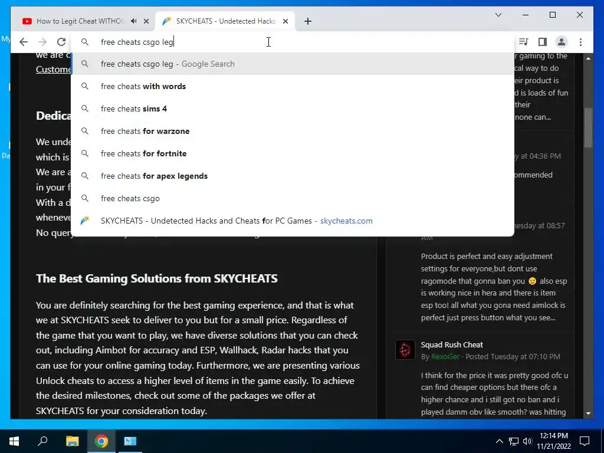Open the media control icon in Chrome toolbar

tap(524, 42)
